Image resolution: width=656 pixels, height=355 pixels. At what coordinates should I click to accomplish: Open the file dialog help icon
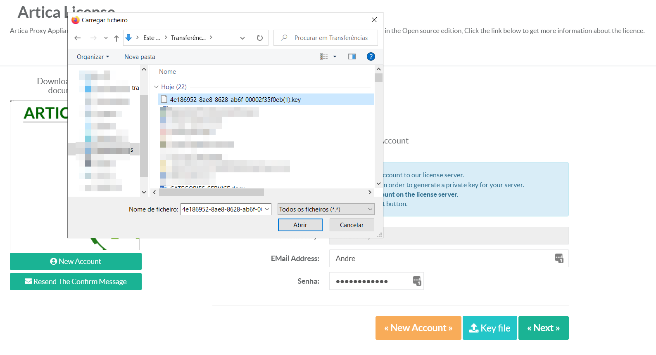click(371, 56)
